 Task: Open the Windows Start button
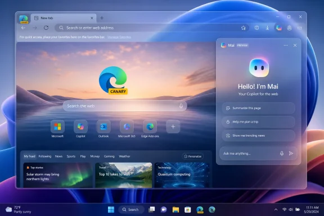[x=111, y=210]
